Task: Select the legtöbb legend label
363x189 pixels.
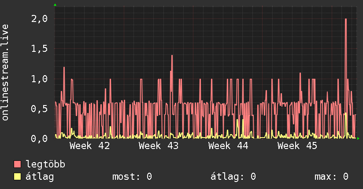Action: click(x=45, y=164)
